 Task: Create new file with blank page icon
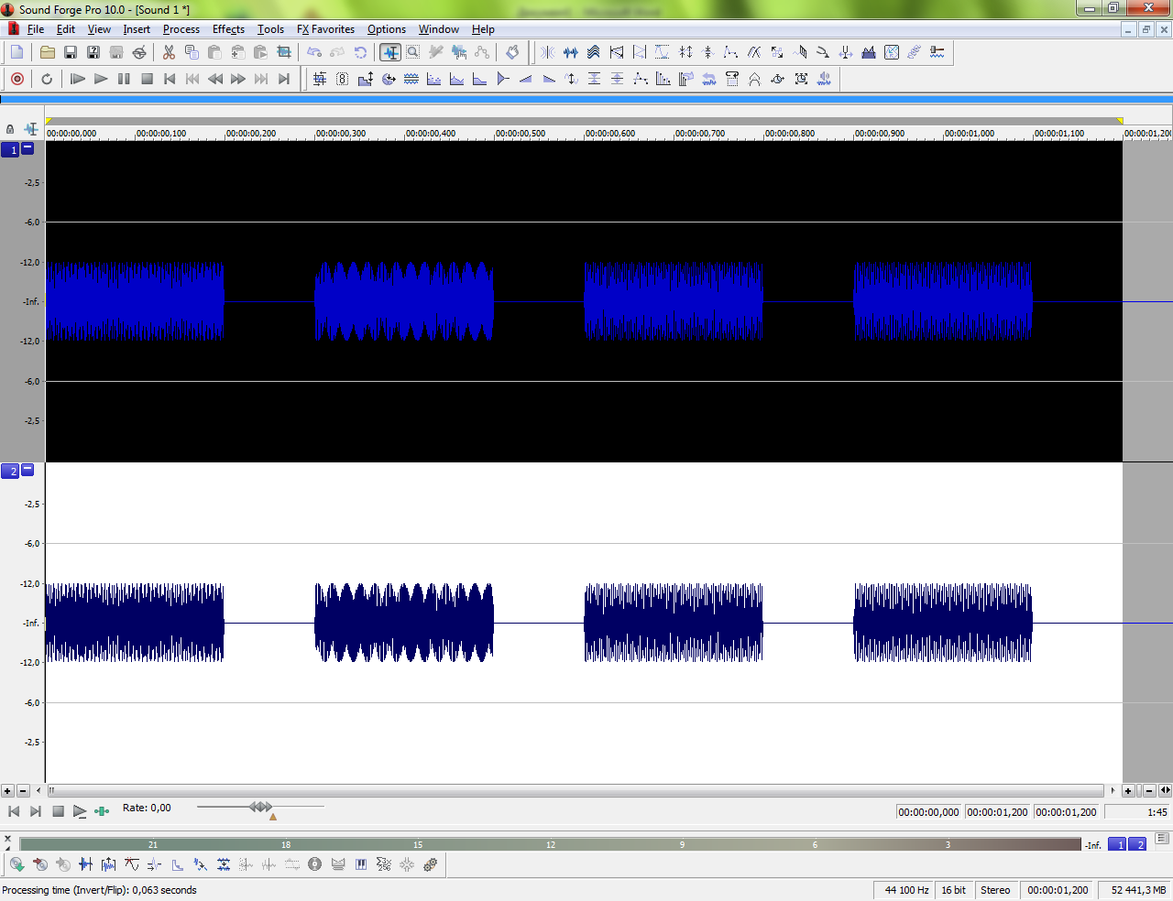click(x=16, y=52)
